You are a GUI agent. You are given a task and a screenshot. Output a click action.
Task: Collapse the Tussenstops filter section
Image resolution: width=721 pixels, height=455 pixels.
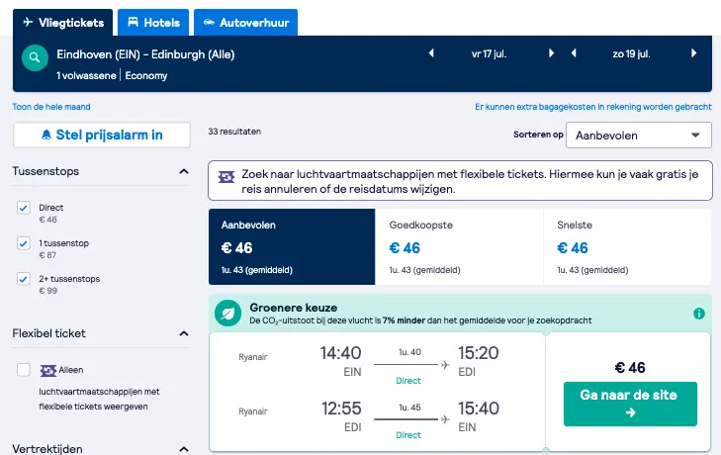tap(184, 171)
